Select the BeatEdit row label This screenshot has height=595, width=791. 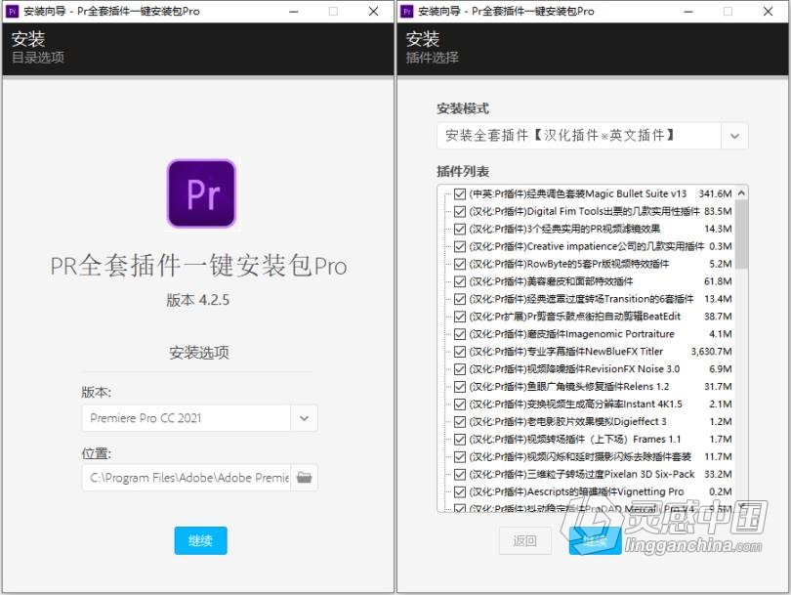(x=574, y=317)
